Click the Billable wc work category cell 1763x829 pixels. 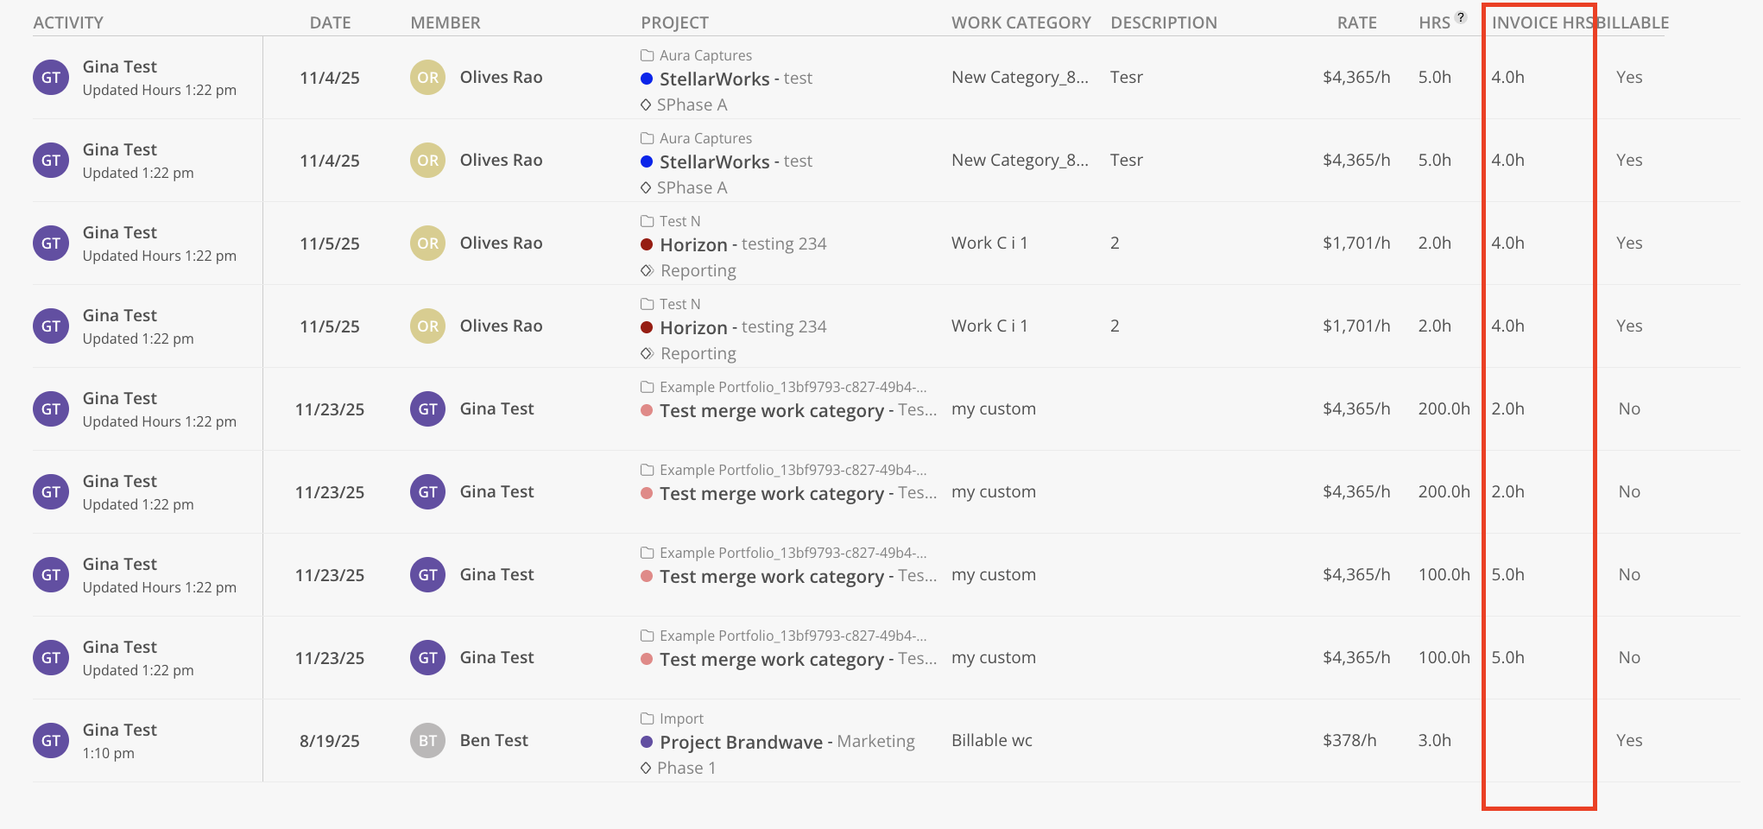pyautogui.click(x=991, y=741)
